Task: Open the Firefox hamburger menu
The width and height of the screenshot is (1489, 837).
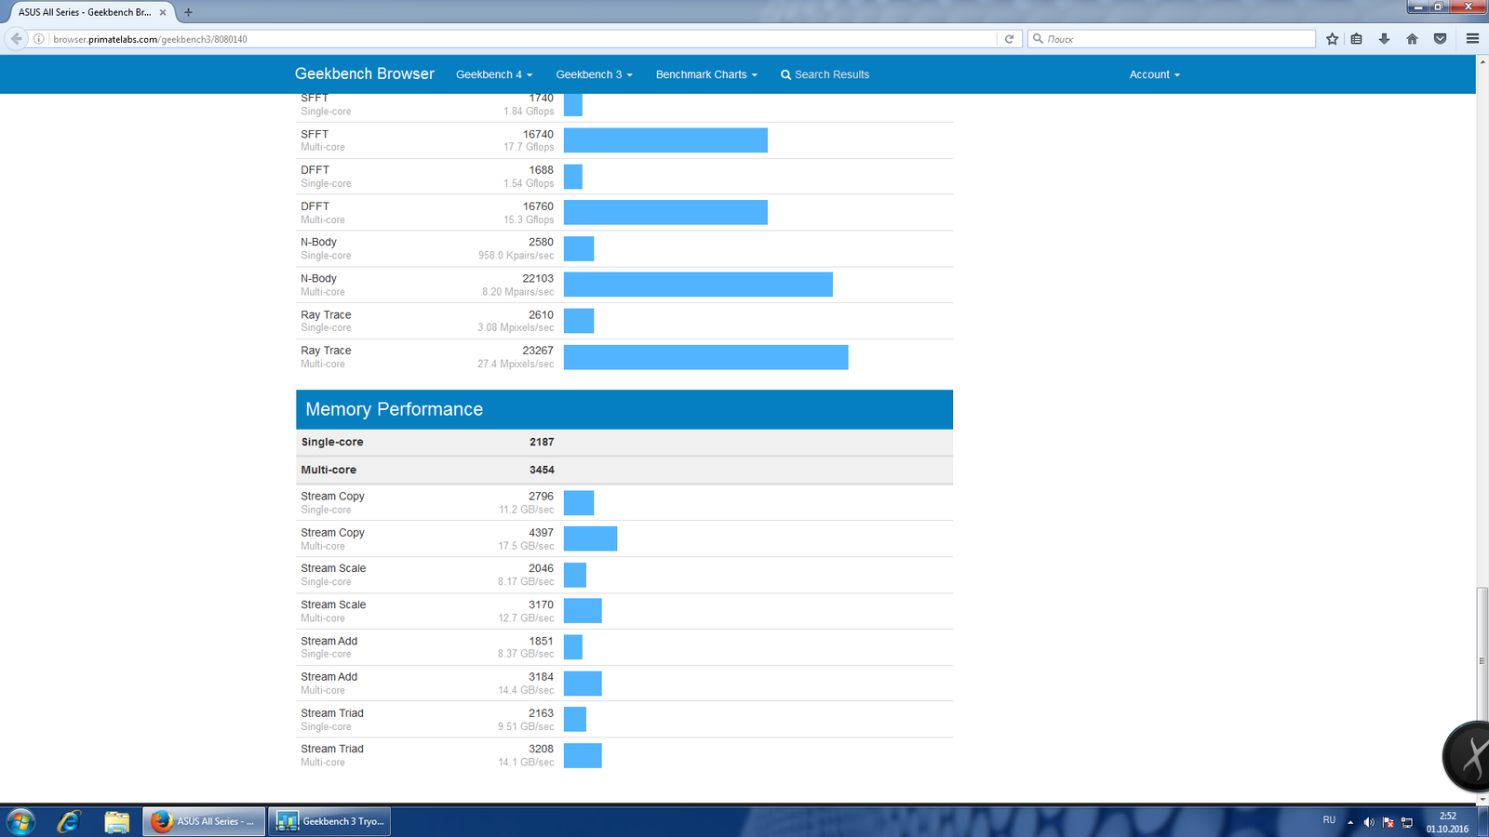Action: pos(1472,39)
